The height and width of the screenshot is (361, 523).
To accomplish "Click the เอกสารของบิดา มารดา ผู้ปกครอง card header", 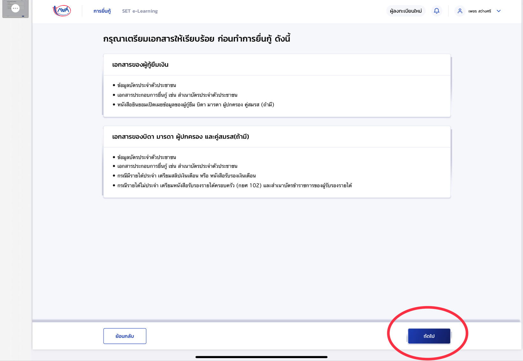I will point(180,137).
